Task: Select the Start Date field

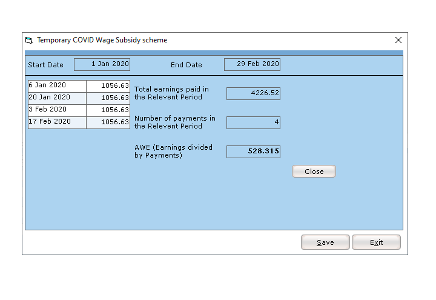Action: click(102, 64)
